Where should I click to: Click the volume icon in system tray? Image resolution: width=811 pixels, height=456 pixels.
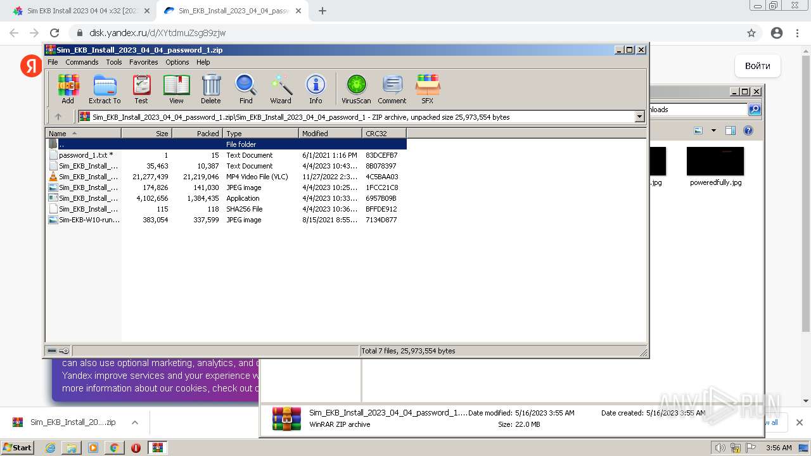[x=720, y=448]
